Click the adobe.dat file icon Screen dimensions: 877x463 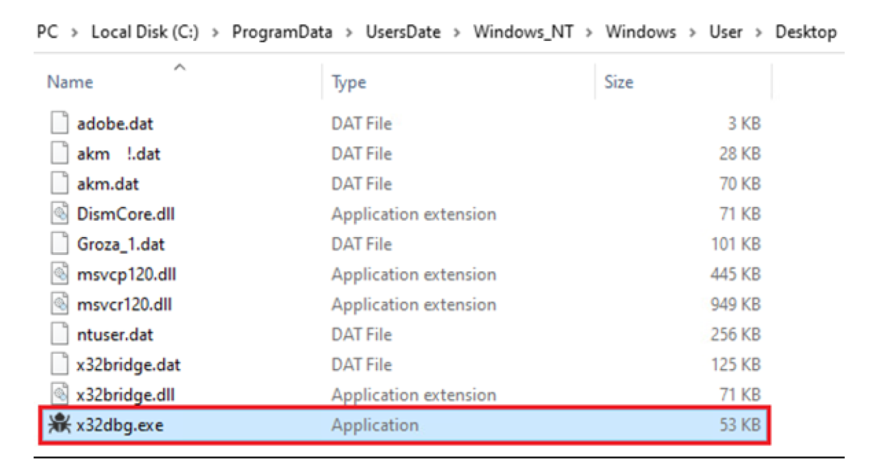pyautogui.click(x=59, y=124)
